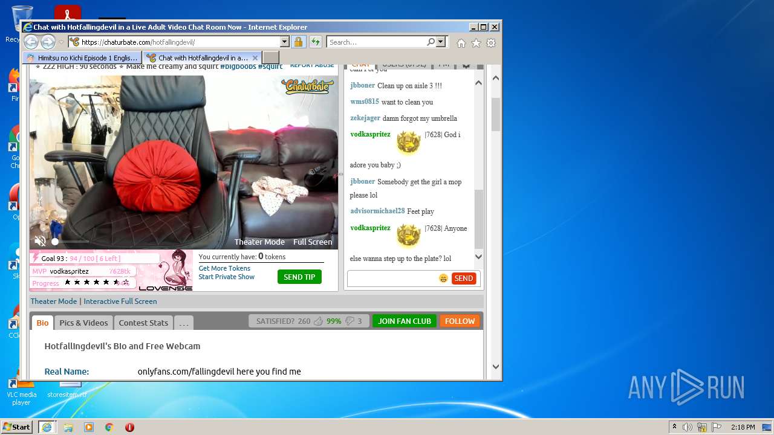Viewport: 774px width, 435px height.
Task: Switch to the Himitsu no Kichi tab
Action: point(82,58)
